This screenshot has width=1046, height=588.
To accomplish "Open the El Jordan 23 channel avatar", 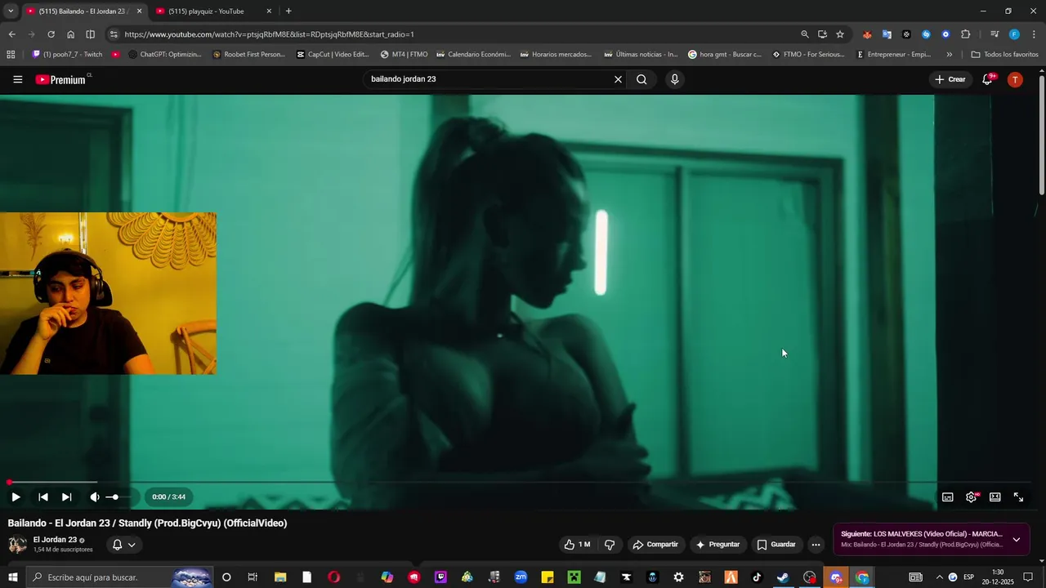I will pyautogui.click(x=17, y=545).
